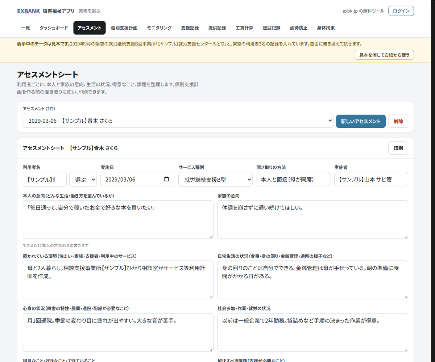The width and height of the screenshot is (435, 362).
Task: Open the 身体拘束 tab
Action: (x=326, y=28)
